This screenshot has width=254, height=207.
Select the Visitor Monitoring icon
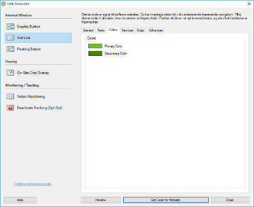pyautogui.click(x=11, y=96)
